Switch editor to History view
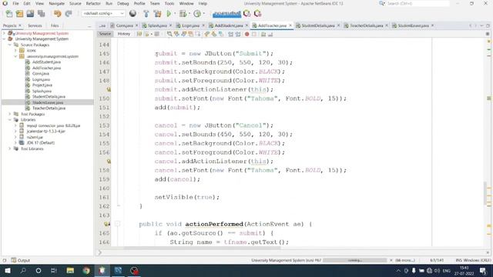Image resolution: width=493 pixels, height=277 pixels. pyautogui.click(x=123, y=34)
